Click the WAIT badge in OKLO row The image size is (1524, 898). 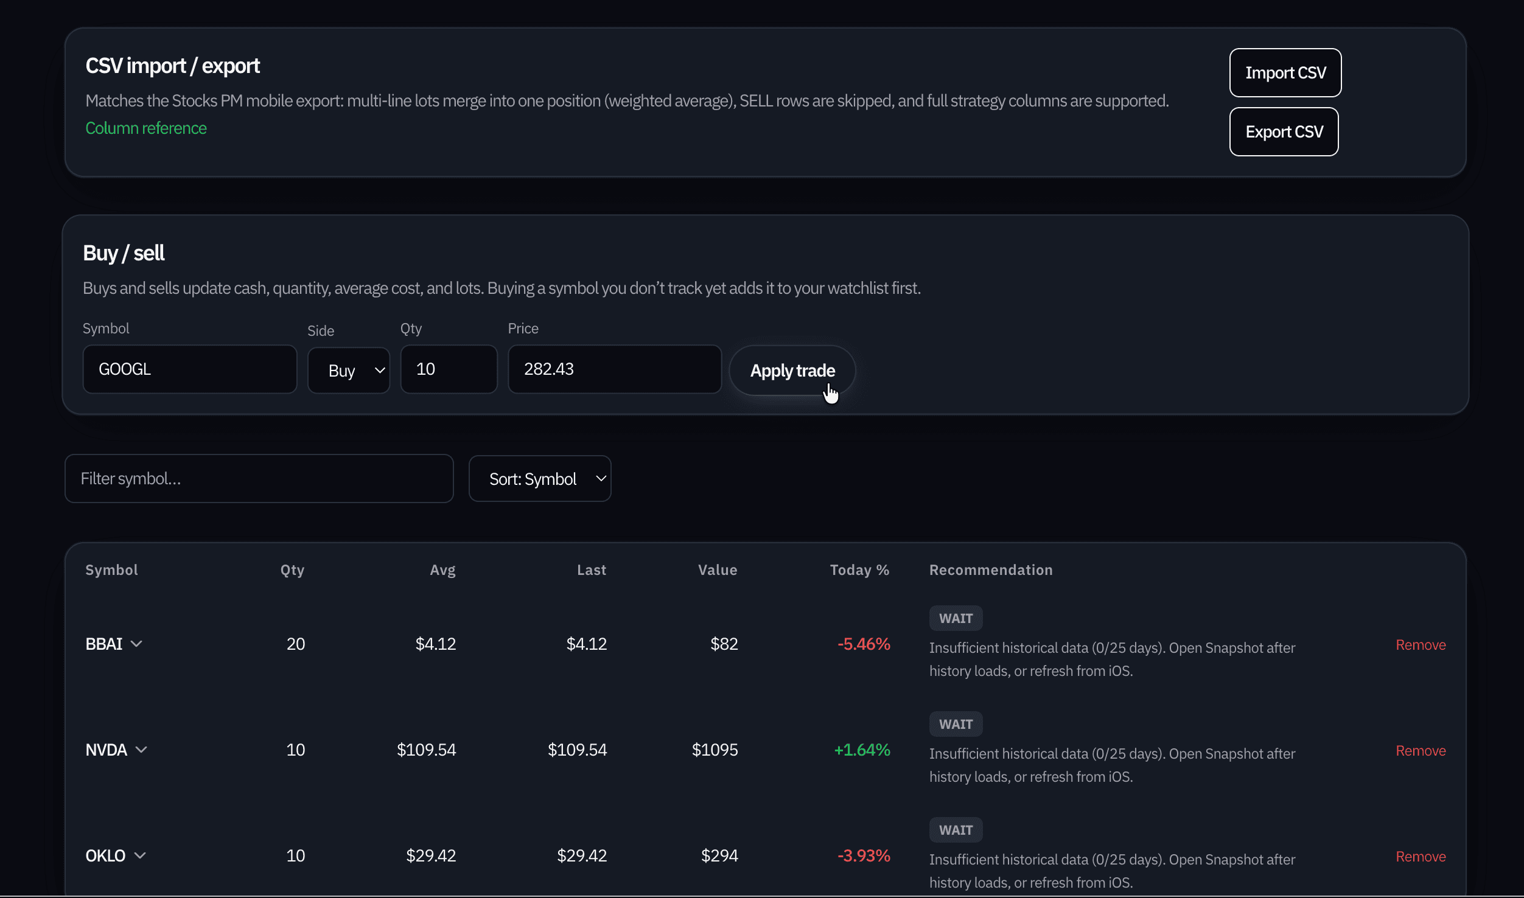coord(956,830)
